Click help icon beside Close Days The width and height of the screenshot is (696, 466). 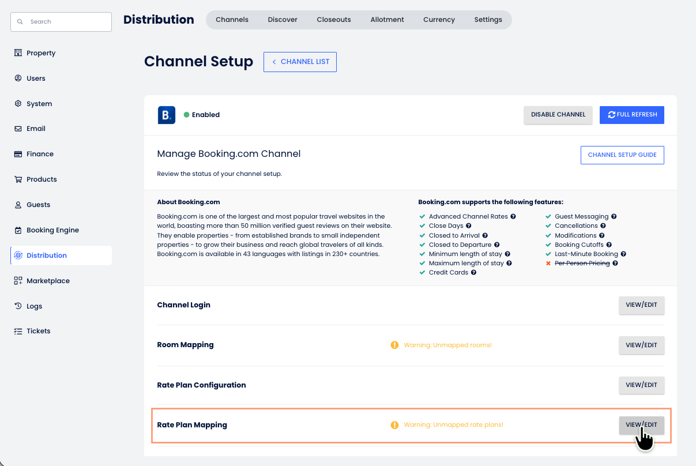click(469, 226)
